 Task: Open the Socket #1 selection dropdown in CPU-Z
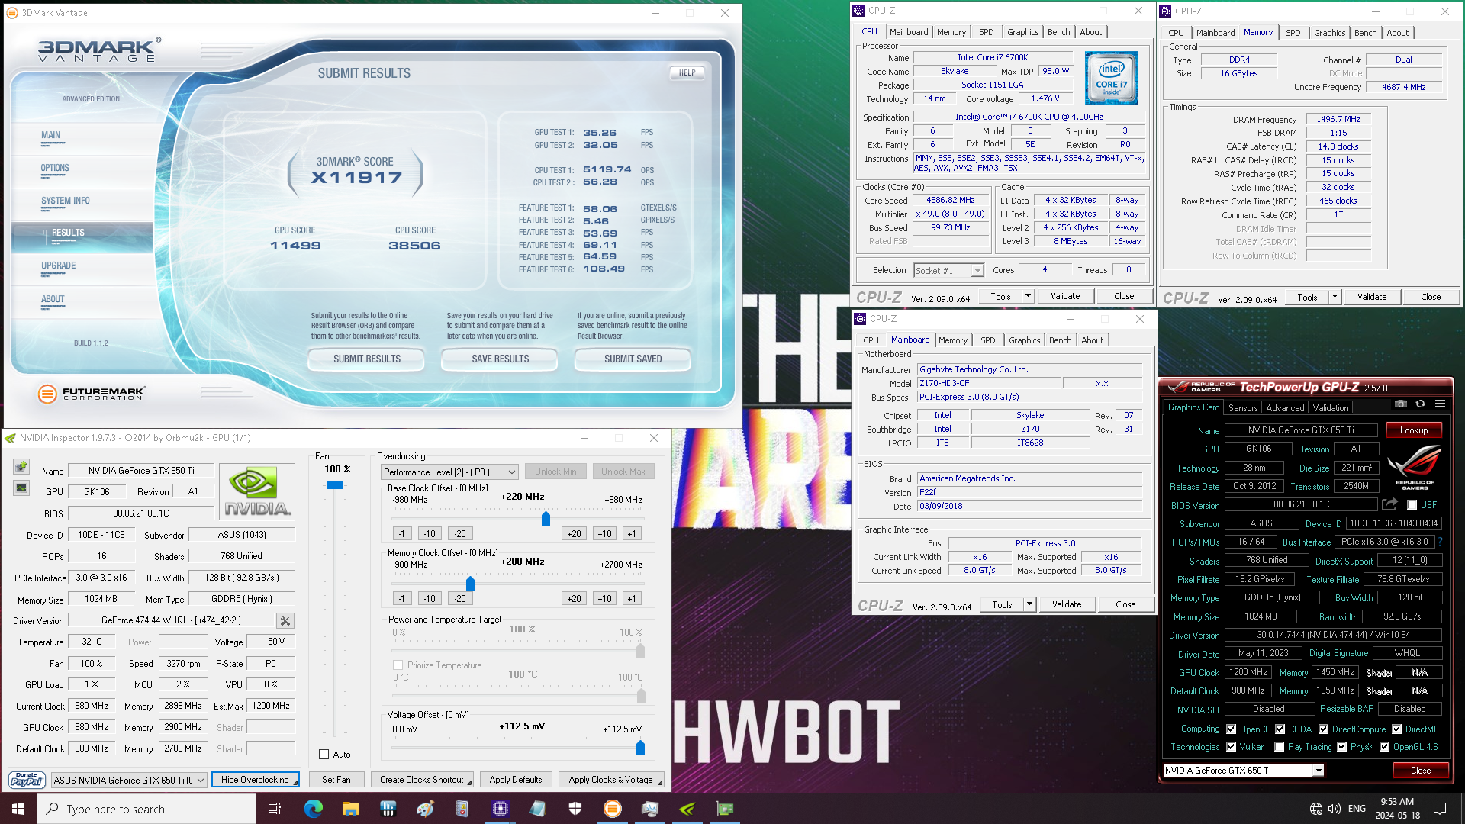pos(948,271)
